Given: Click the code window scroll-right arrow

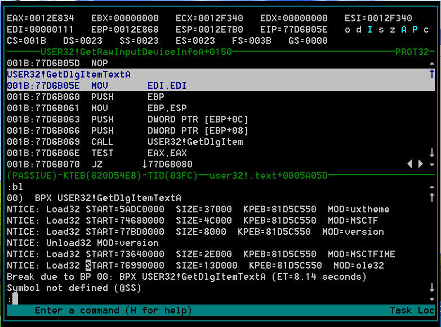Looking at the screenshot, I should coord(421,163).
